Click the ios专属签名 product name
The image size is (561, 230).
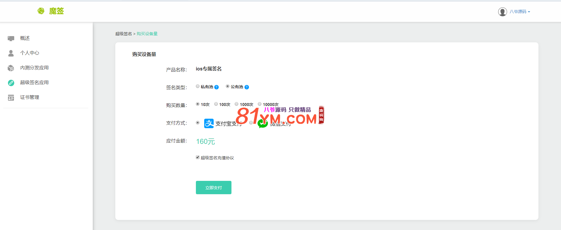coord(209,69)
